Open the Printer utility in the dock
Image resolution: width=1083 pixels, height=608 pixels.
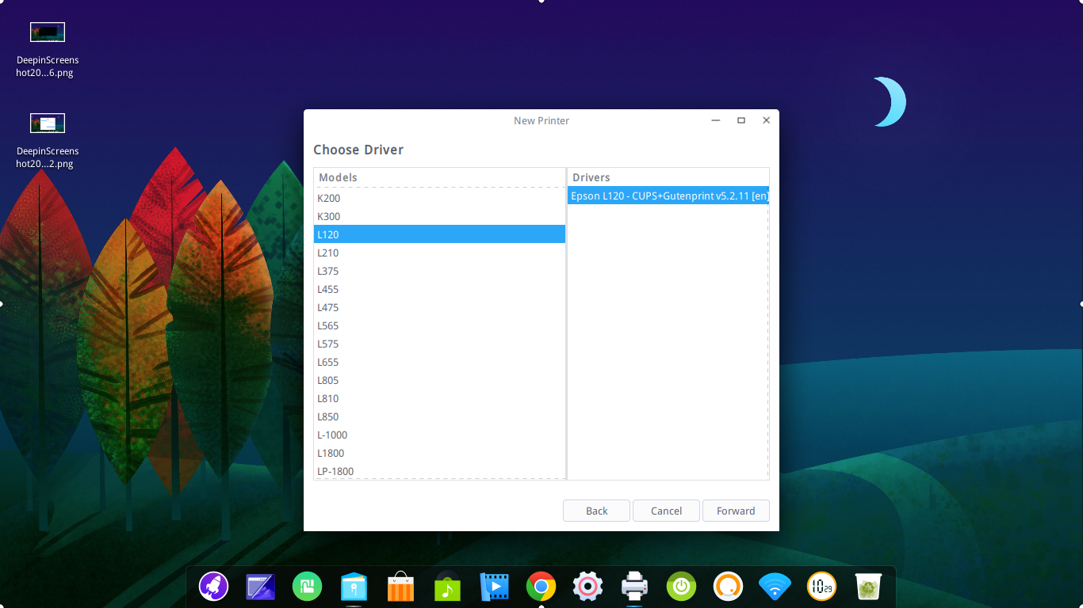[x=634, y=587]
